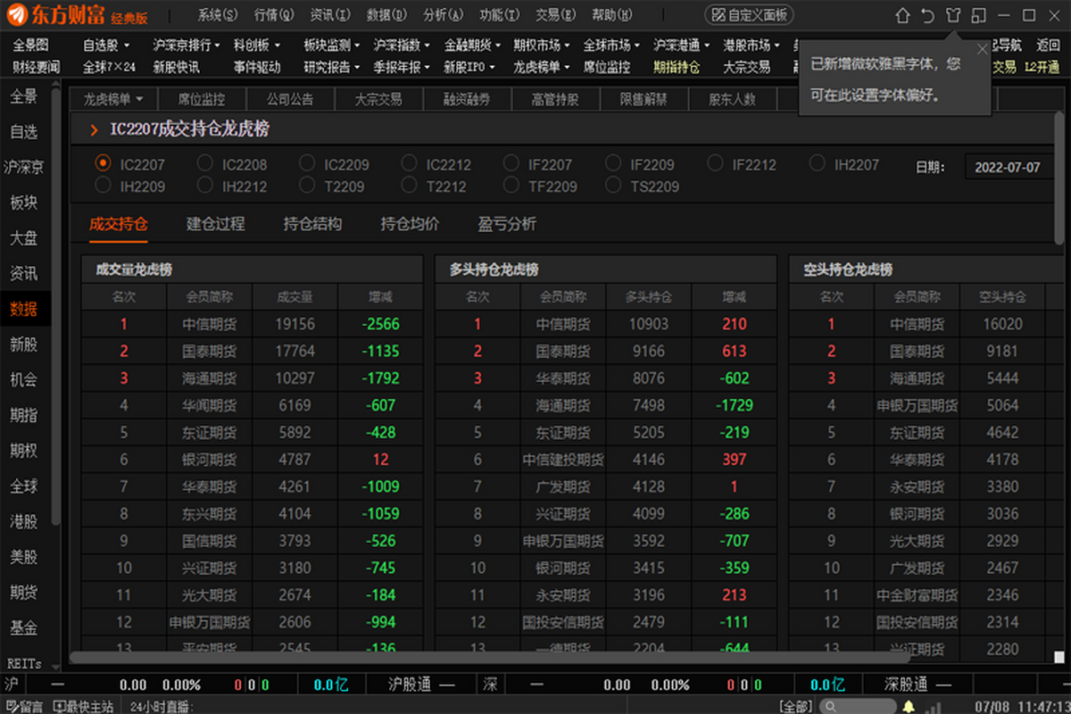Choose the TS2209 contract radio button

tap(612, 186)
